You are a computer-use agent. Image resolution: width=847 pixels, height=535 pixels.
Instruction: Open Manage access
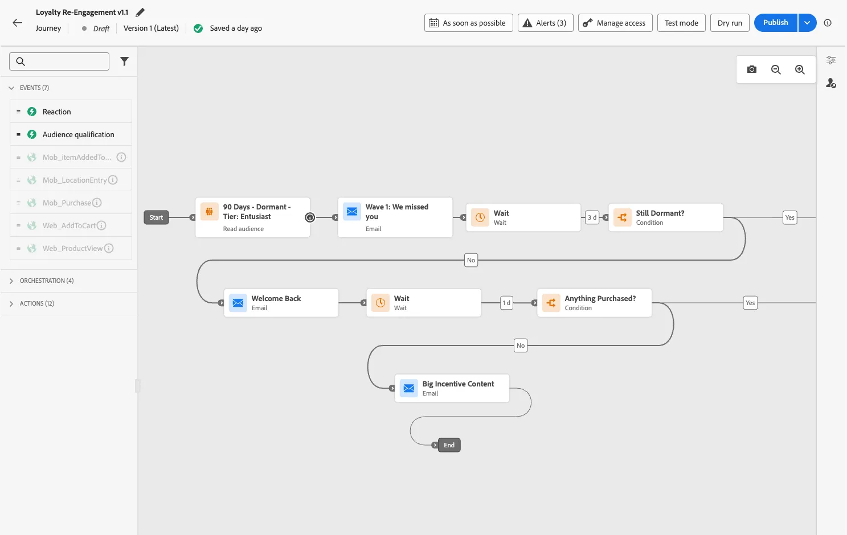[x=615, y=23]
